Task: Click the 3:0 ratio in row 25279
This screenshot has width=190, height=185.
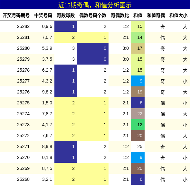Action: pos(126,59)
